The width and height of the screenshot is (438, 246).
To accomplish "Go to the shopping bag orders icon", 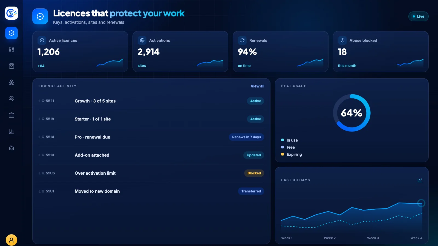I will (x=11, y=66).
